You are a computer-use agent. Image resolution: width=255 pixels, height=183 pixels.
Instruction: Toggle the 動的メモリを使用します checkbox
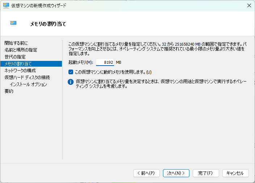[71, 72]
